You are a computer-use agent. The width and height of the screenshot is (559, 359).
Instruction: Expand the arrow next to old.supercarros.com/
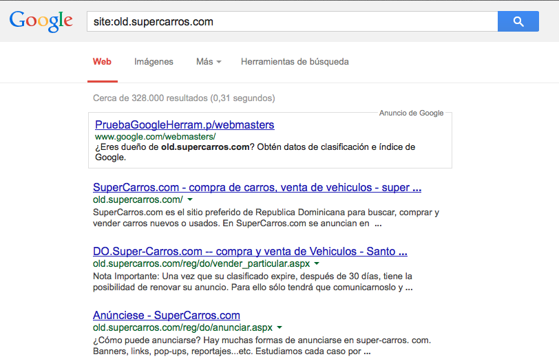(x=190, y=199)
